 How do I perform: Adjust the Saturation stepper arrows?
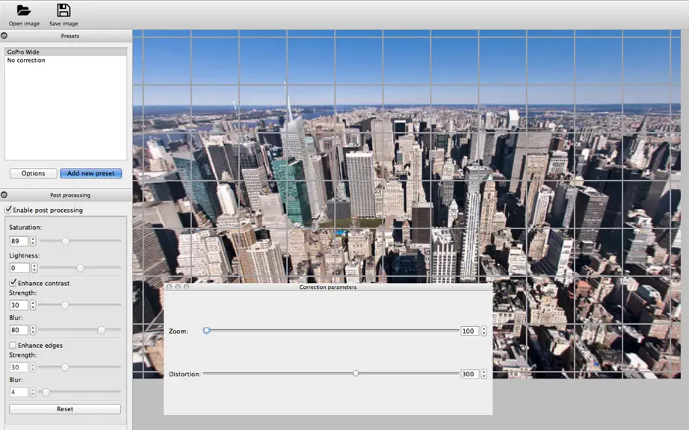point(33,241)
